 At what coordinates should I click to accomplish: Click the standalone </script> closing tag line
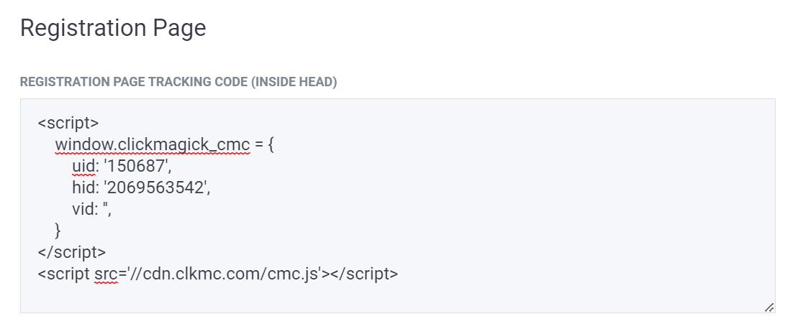(x=71, y=252)
